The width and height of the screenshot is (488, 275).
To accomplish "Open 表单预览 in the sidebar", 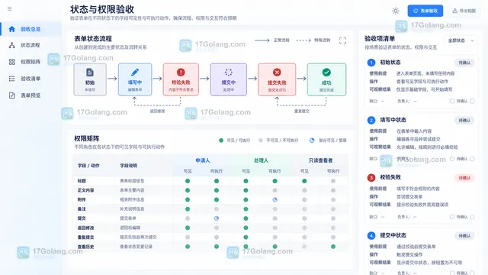I will pyautogui.click(x=30, y=95).
